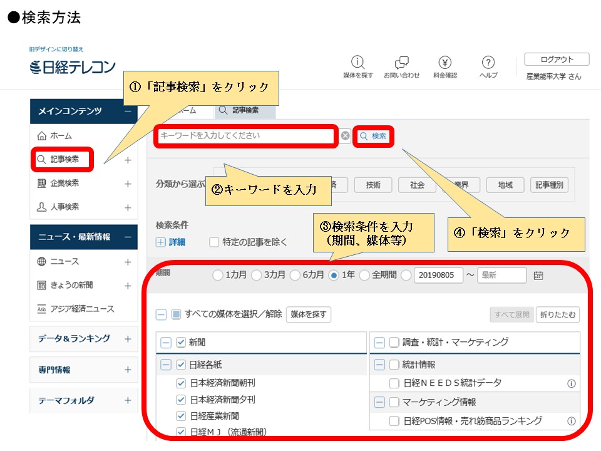Clear the keyword field with the X icon

point(346,136)
